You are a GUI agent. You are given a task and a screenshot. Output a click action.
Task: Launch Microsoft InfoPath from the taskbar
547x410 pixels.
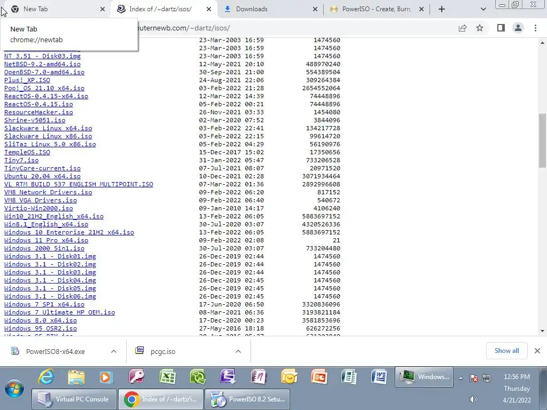228,377
